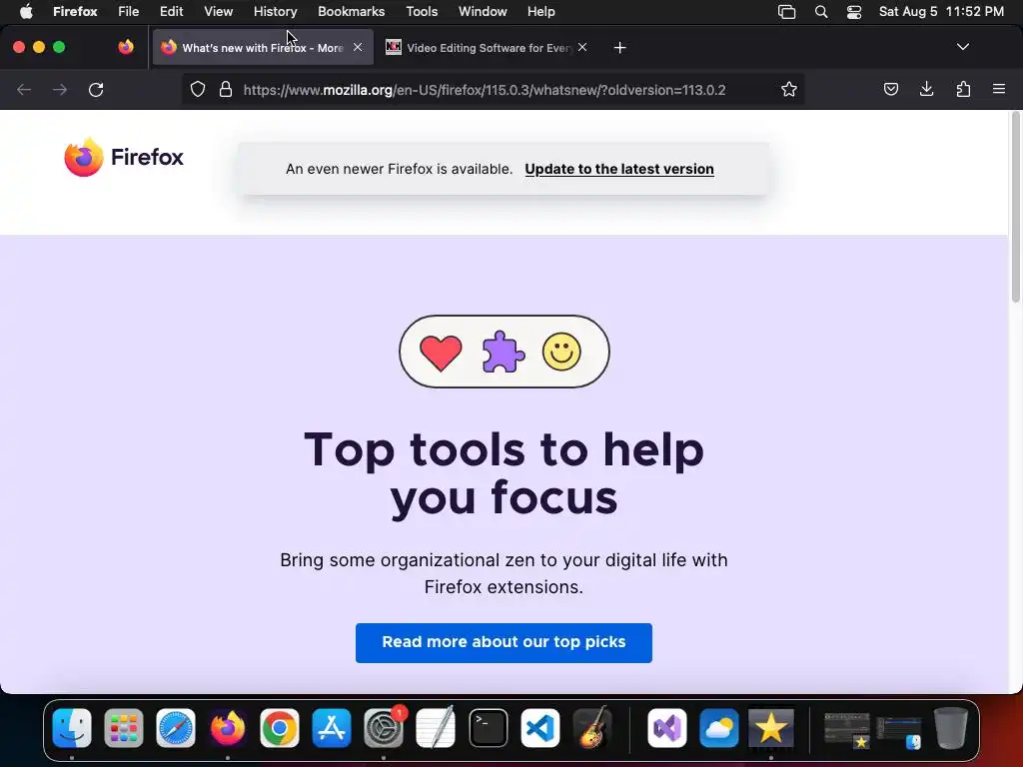Open the Tools menu
Viewport: 1023px width, 767px height.
[422, 12]
